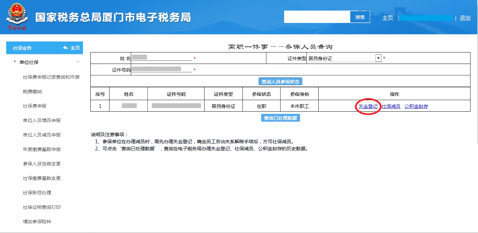Click 查询人员参保状态 button
This screenshot has width=478, height=233.
click(281, 82)
